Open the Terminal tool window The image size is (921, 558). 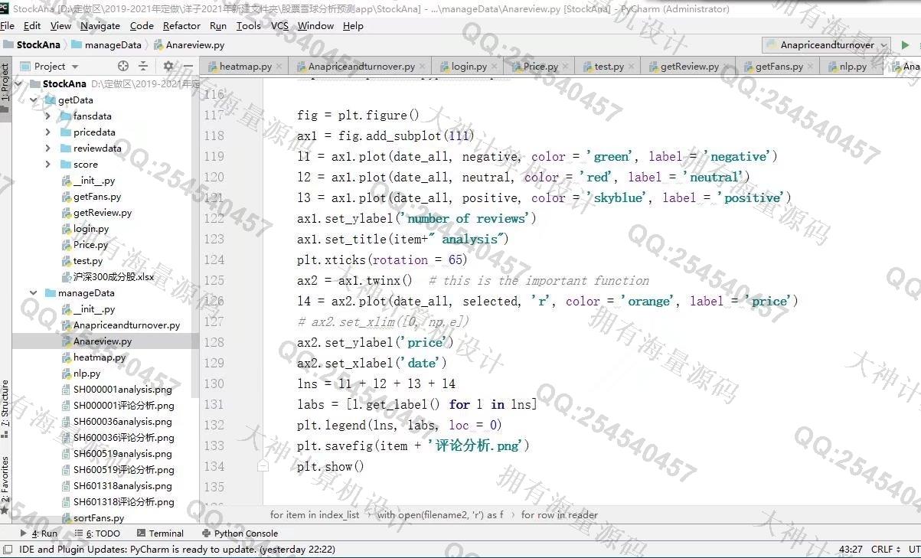pyautogui.click(x=160, y=534)
